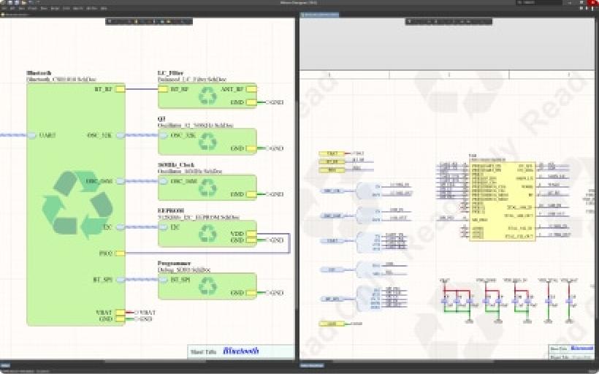Click the I2C harness entry on Bluetooth block
Image resolution: width=599 pixels, height=374 pixels.
pos(121,227)
